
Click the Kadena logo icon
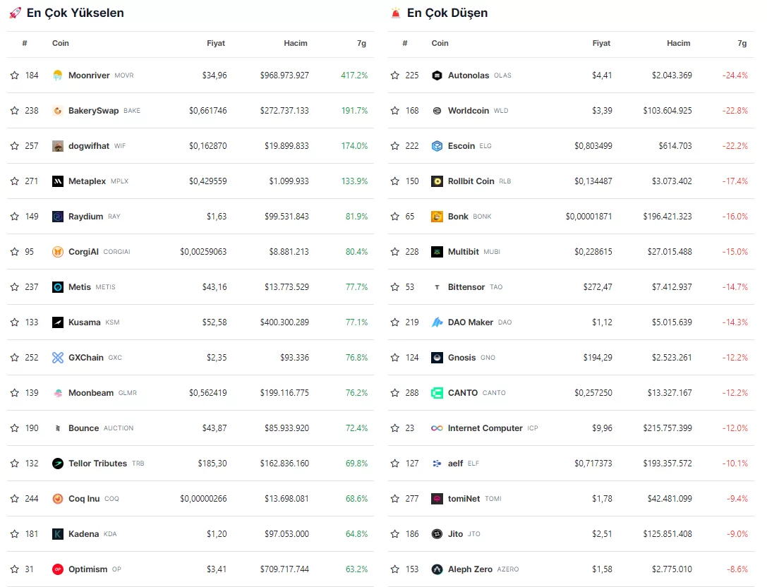tap(58, 534)
